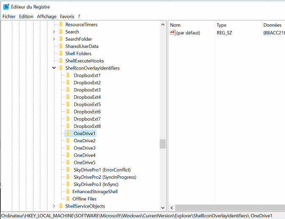The width and height of the screenshot is (285, 219).
Task: Click tree scrollbar down arrow
Action: click(x=163, y=208)
